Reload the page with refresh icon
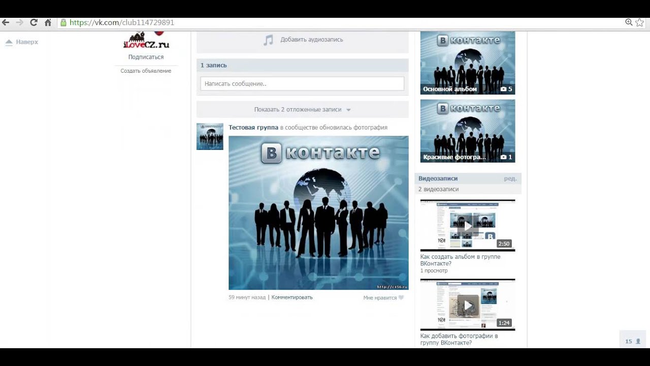The height and width of the screenshot is (366, 650). (34, 22)
